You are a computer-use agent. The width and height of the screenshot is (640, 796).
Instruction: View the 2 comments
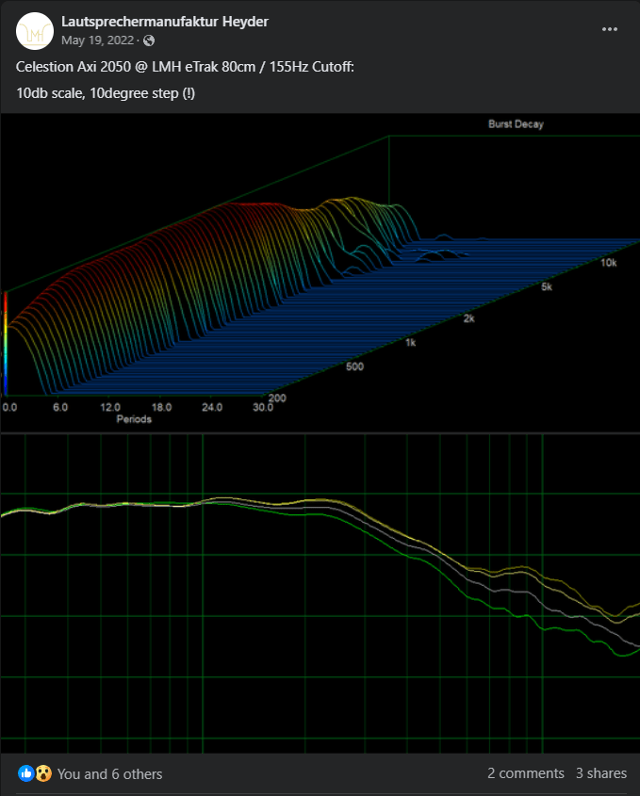click(x=526, y=773)
